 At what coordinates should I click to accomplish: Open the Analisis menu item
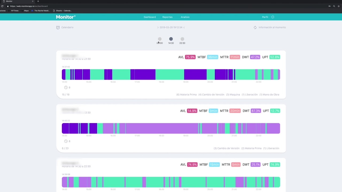[185, 17]
